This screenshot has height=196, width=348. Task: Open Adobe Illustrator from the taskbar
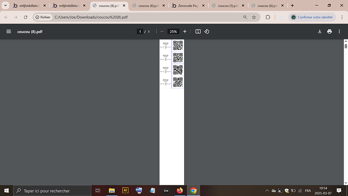click(x=125, y=190)
